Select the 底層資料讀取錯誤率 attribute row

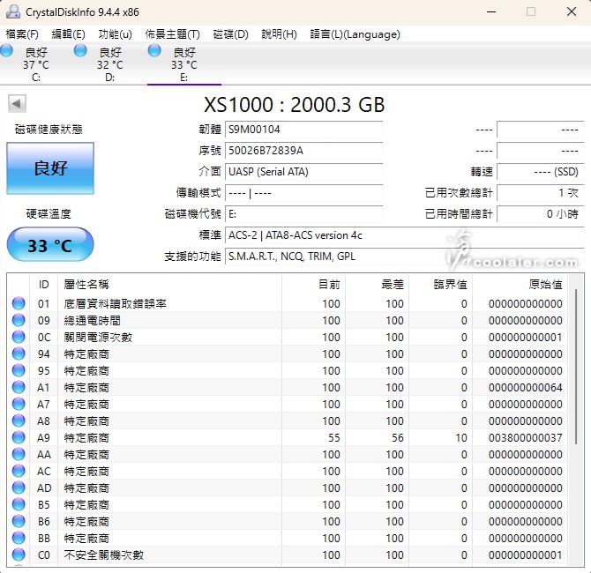click(288, 303)
